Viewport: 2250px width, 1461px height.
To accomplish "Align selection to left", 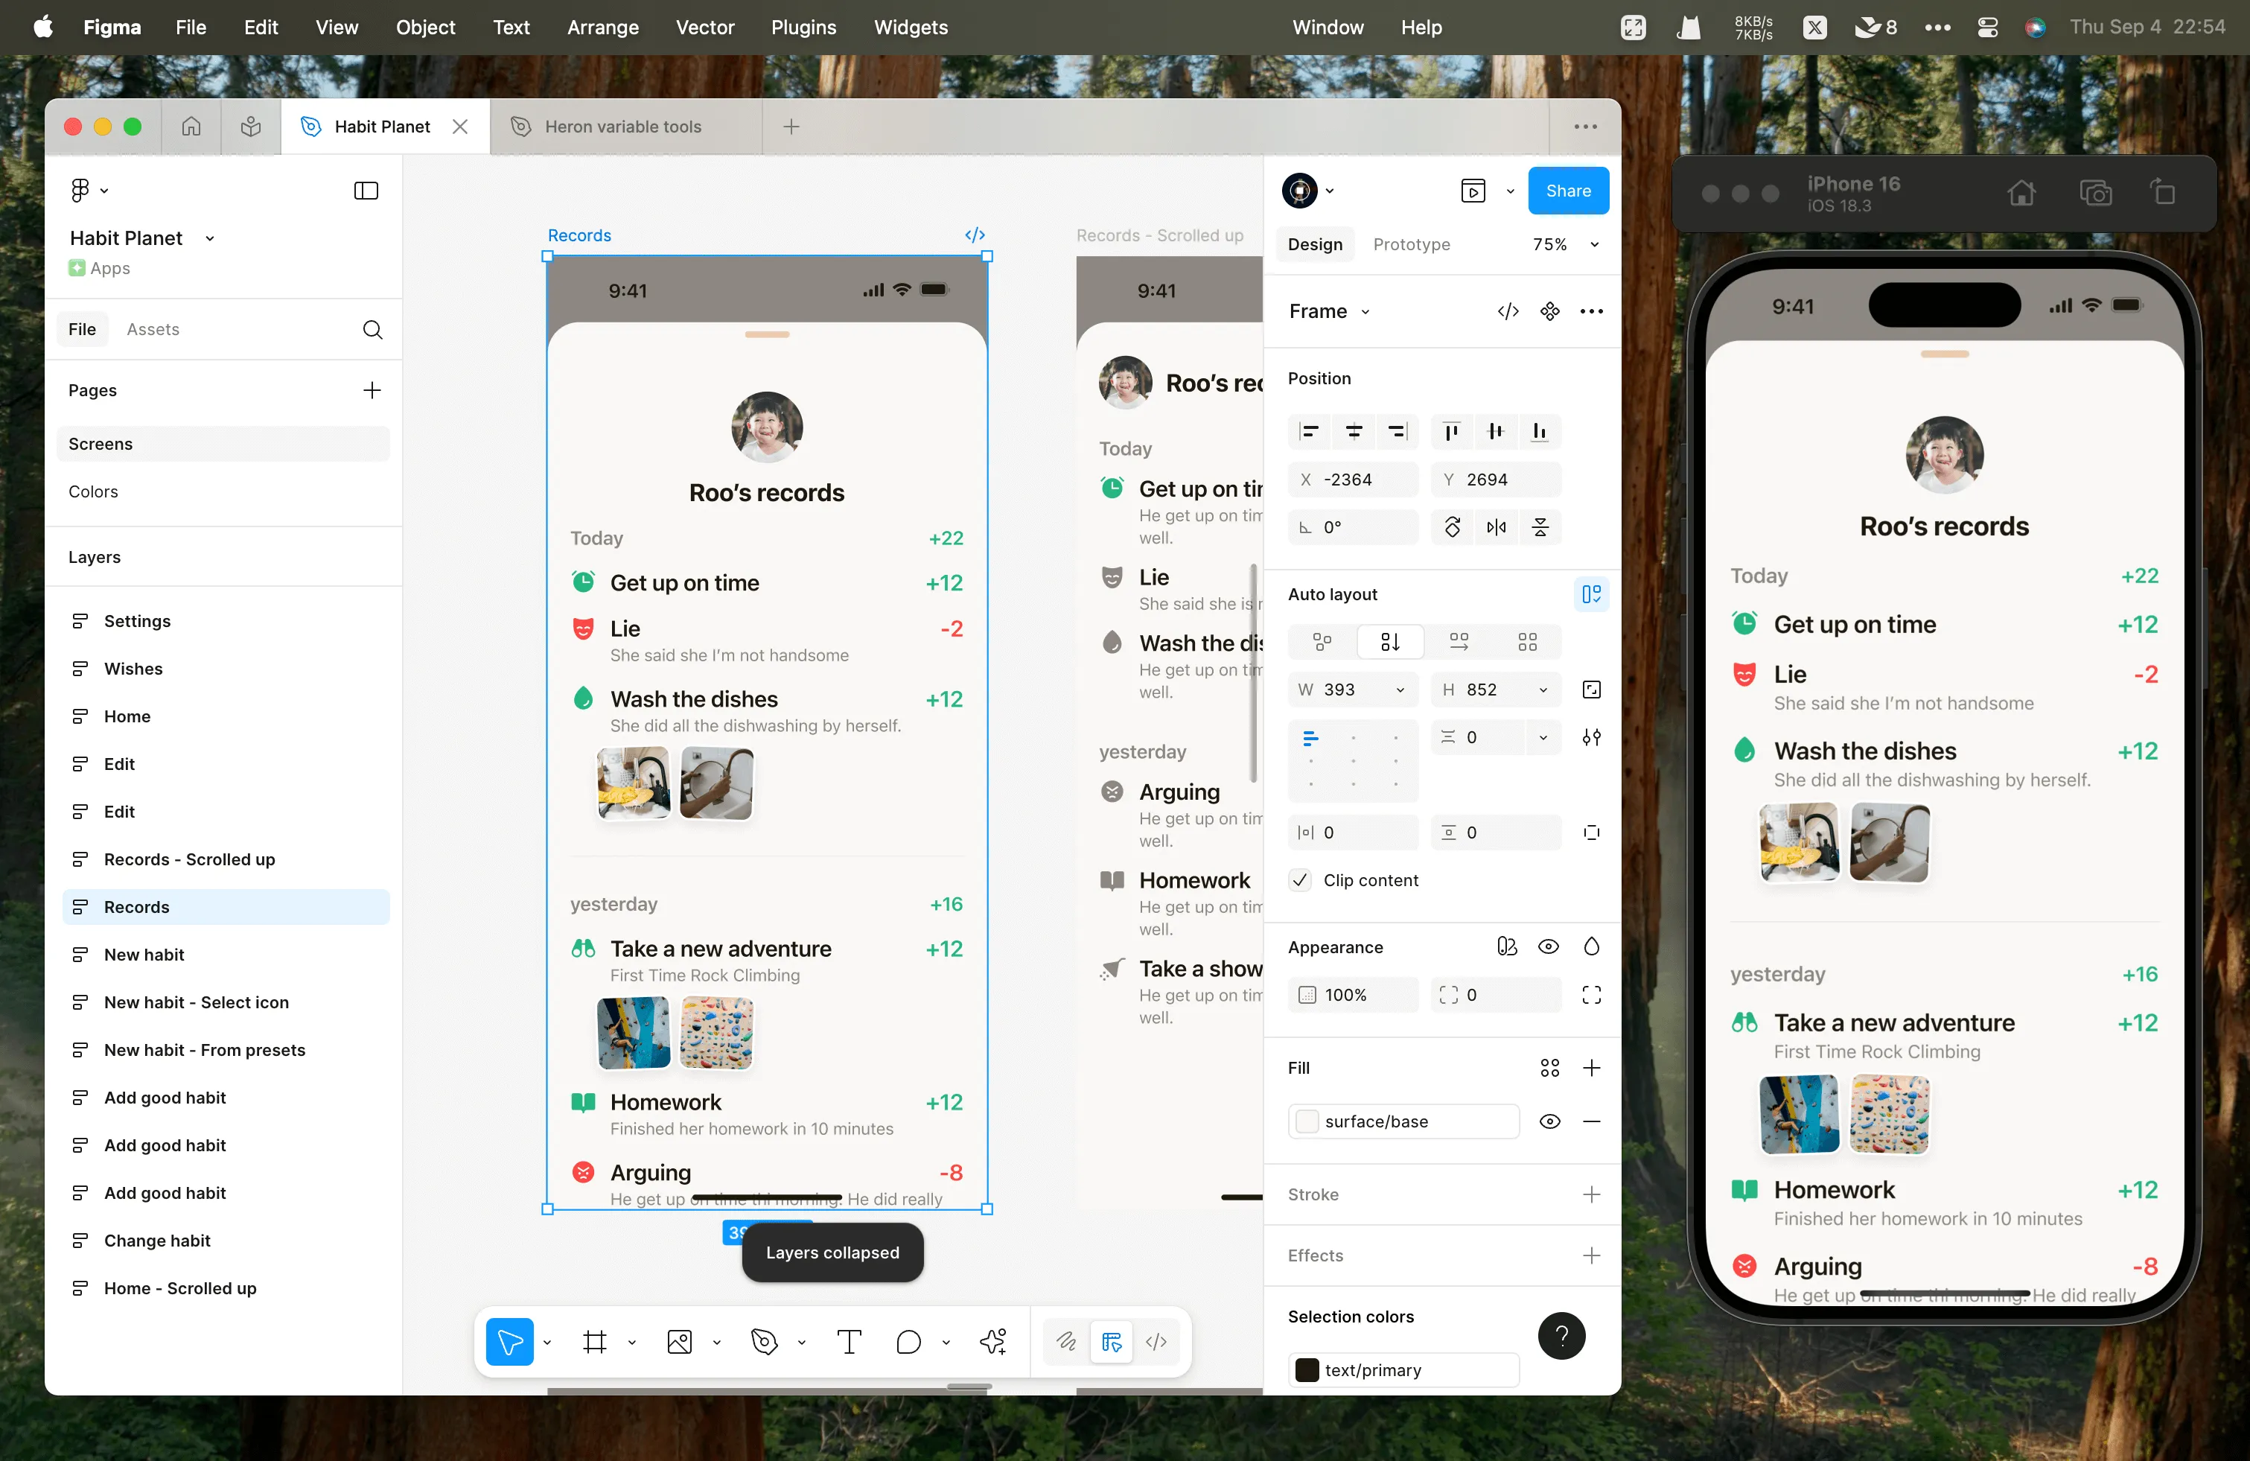I will (1310, 431).
